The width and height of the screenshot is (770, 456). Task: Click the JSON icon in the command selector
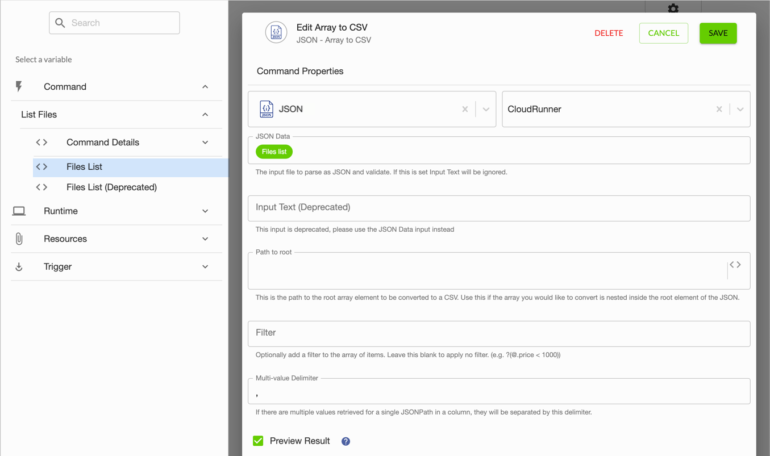coord(267,109)
